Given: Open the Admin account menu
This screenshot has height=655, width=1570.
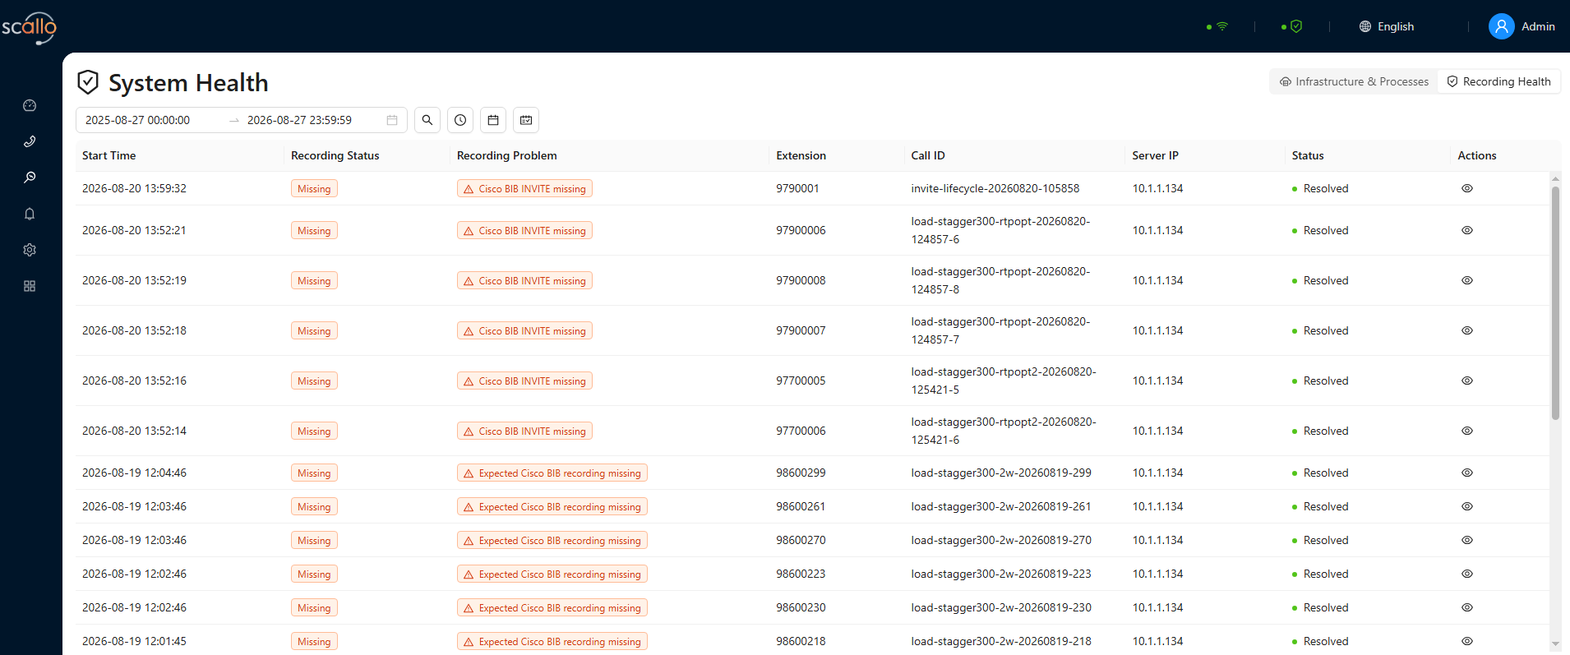Looking at the screenshot, I should coord(1522,26).
